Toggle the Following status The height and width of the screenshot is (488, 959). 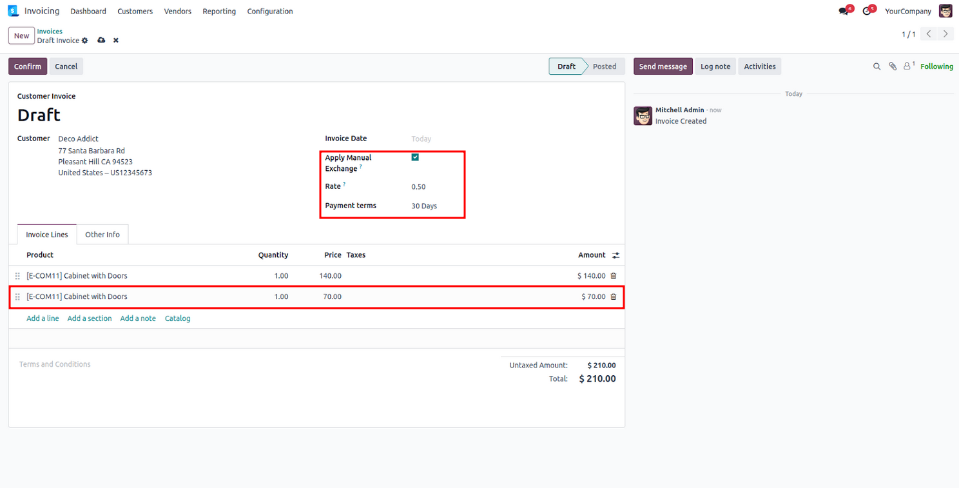coord(936,66)
